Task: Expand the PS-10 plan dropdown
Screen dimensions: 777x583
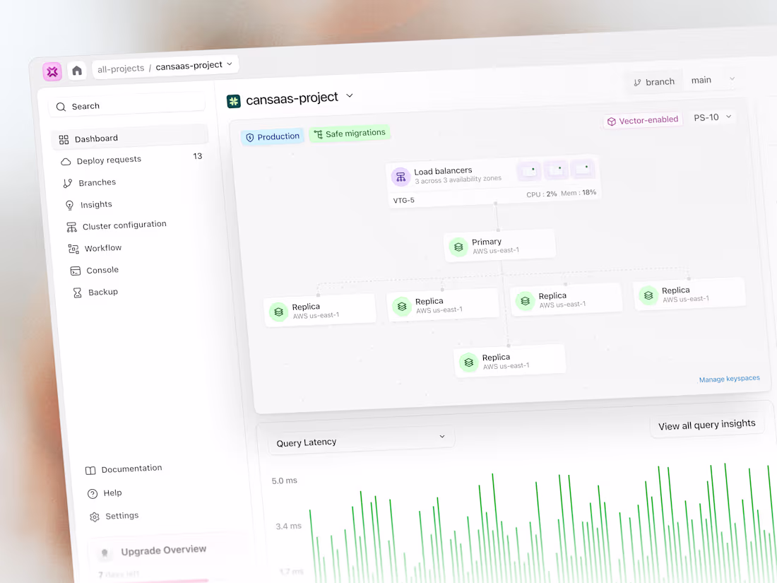Action: pyautogui.click(x=712, y=117)
